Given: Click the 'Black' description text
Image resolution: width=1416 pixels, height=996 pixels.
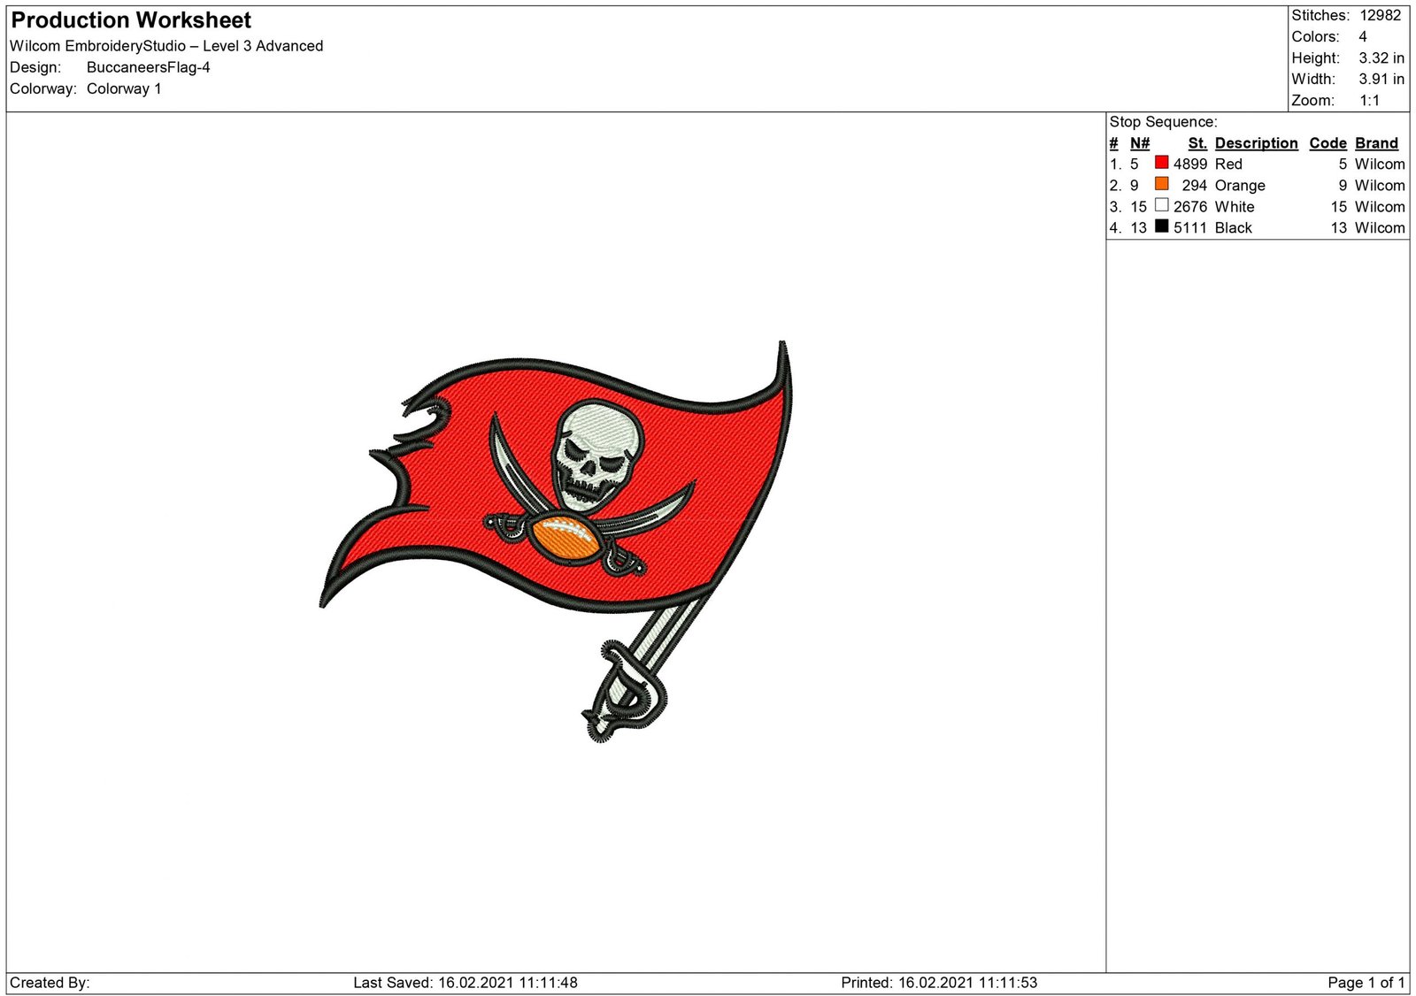Looking at the screenshot, I should click(x=1234, y=227).
